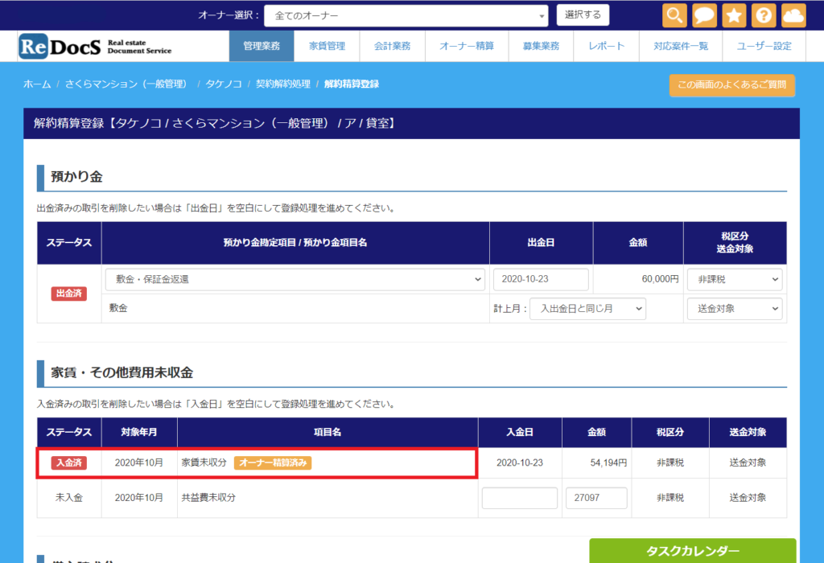Click the 敷金 item name text

point(118,308)
